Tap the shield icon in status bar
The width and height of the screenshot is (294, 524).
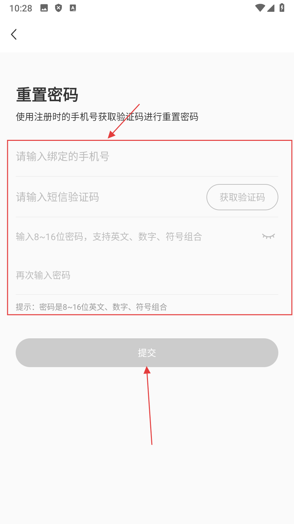point(58,8)
